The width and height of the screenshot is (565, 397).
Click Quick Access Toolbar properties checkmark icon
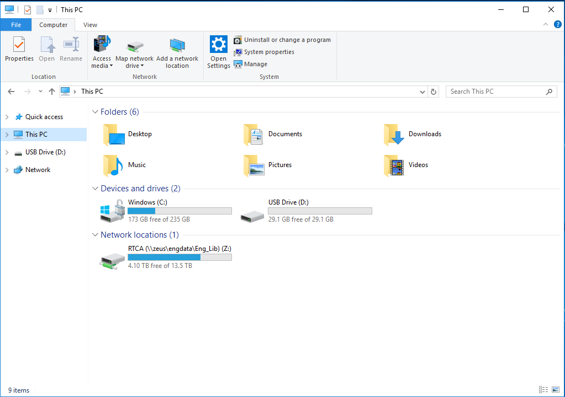tap(28, 10)
